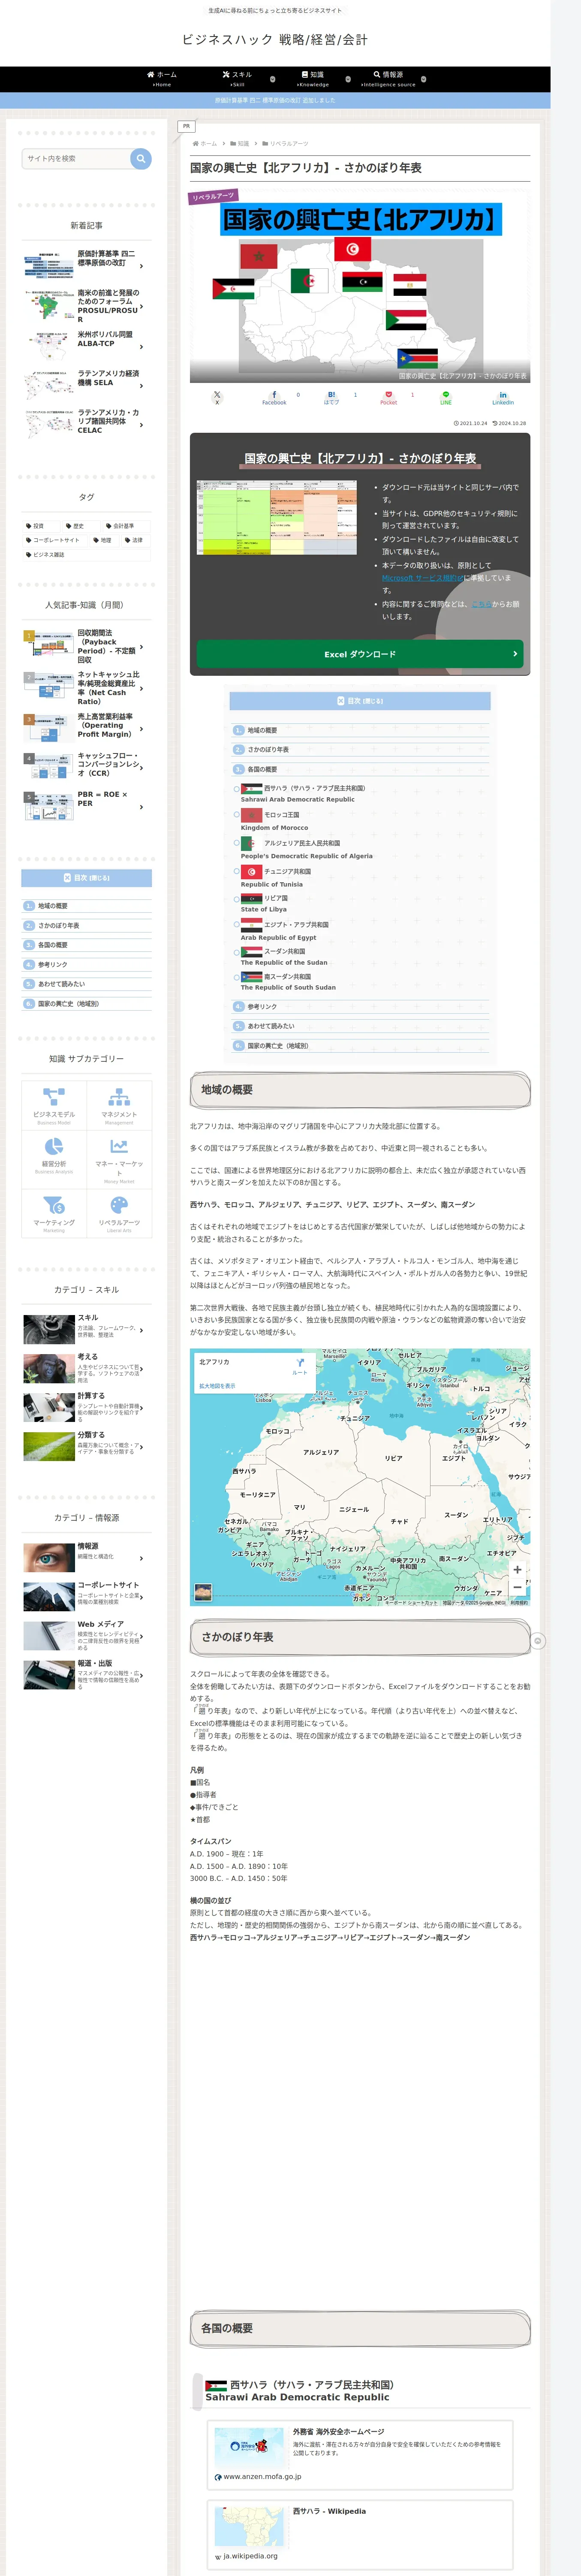
Task: Jump to さかのぼり年表 in article contents
Action: [x=268, y=749]
